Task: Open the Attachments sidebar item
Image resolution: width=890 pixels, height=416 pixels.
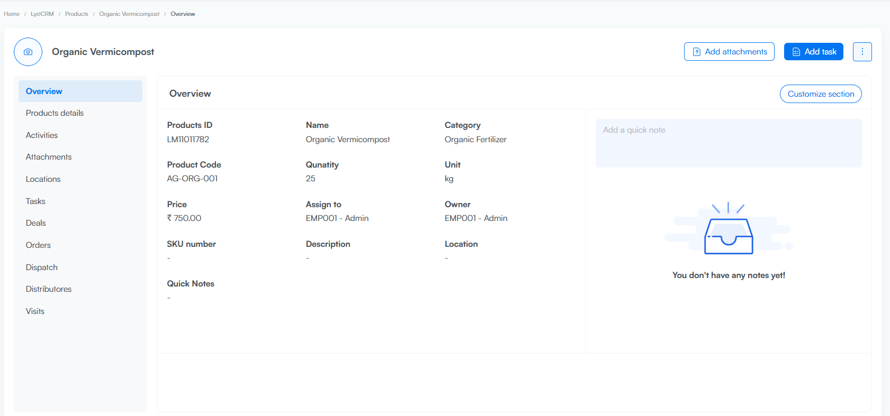Action: click(x=49, y=157)
